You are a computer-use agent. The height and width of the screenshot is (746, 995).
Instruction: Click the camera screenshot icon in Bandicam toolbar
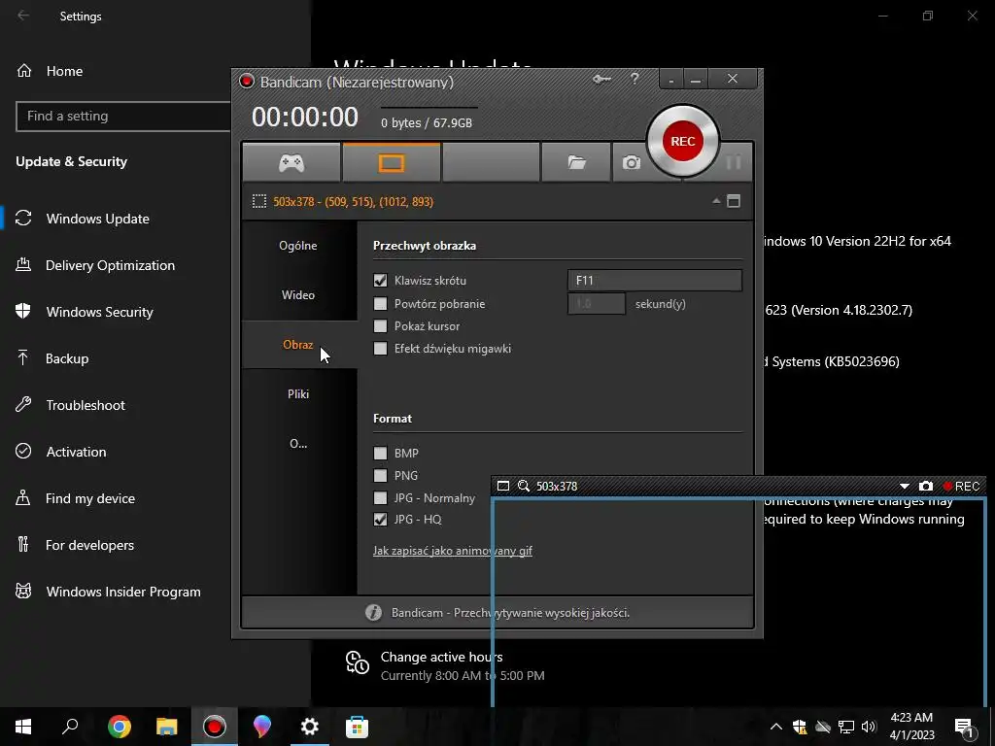[x=631, y=163]
